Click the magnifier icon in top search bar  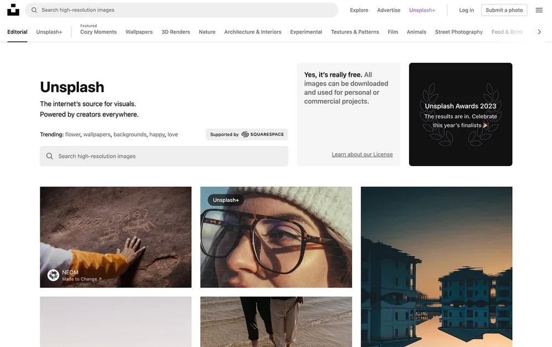click(x=34, y=10)
